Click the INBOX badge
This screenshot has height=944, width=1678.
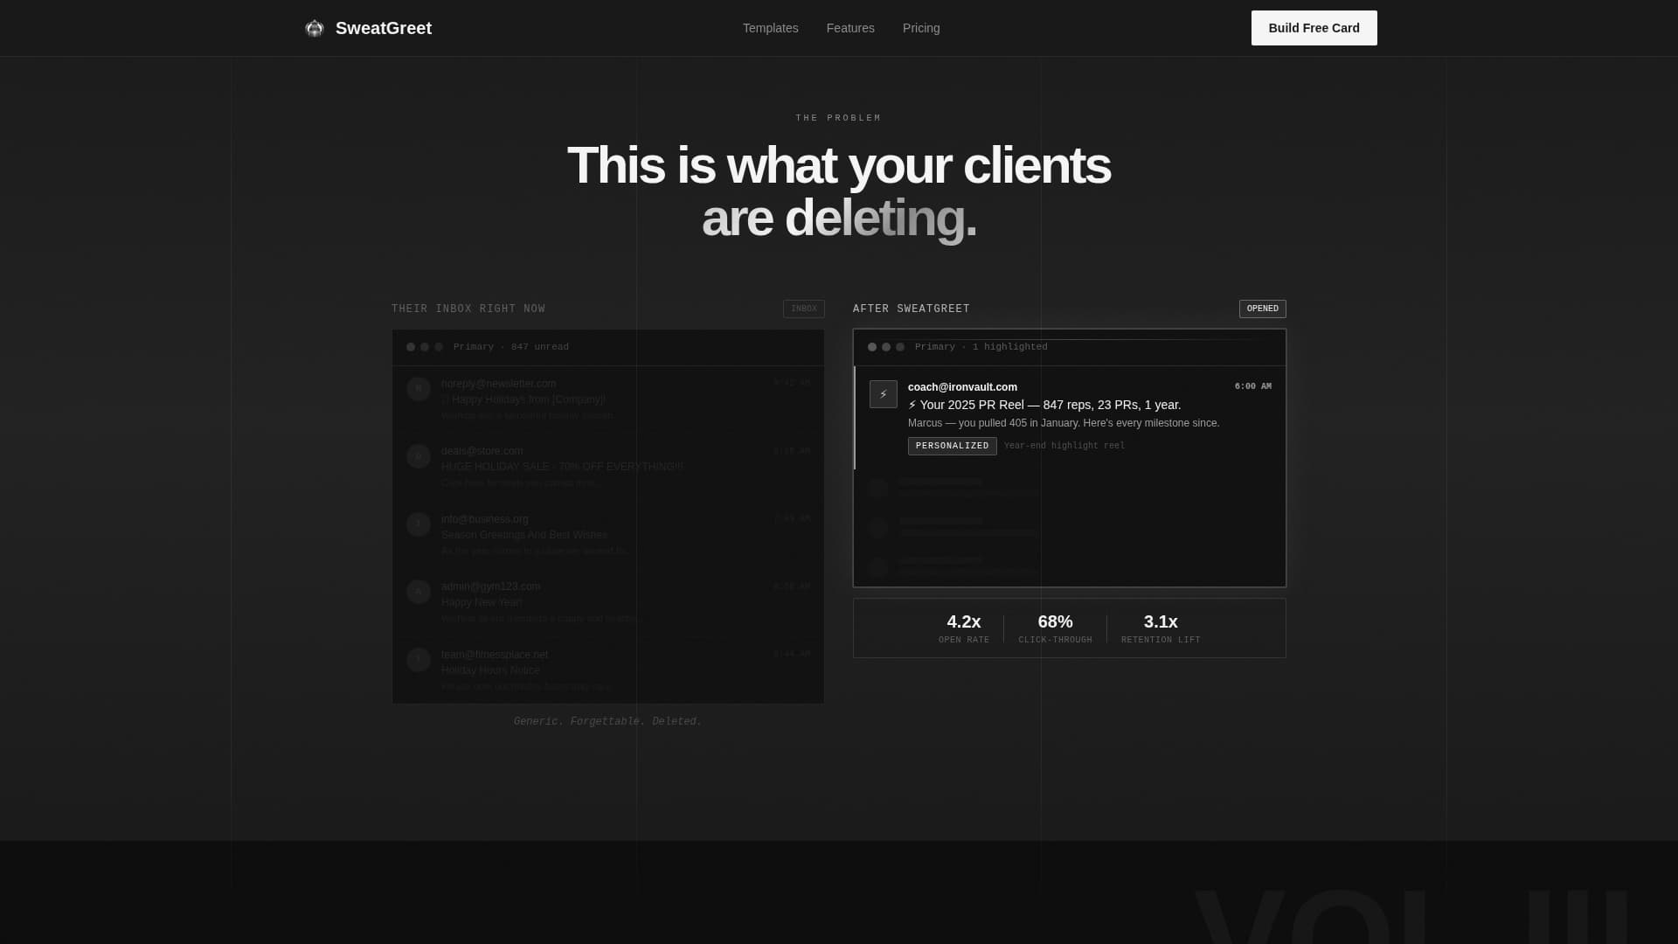coord(803,309)
